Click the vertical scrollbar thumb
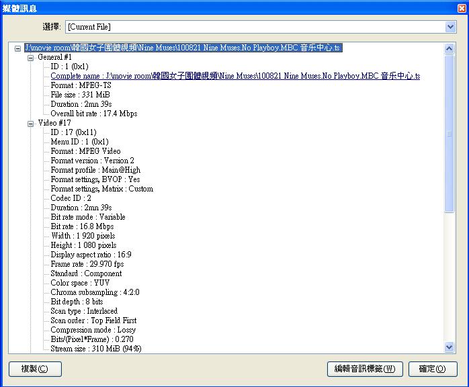 pyautogui.click(x=450, y=134)
